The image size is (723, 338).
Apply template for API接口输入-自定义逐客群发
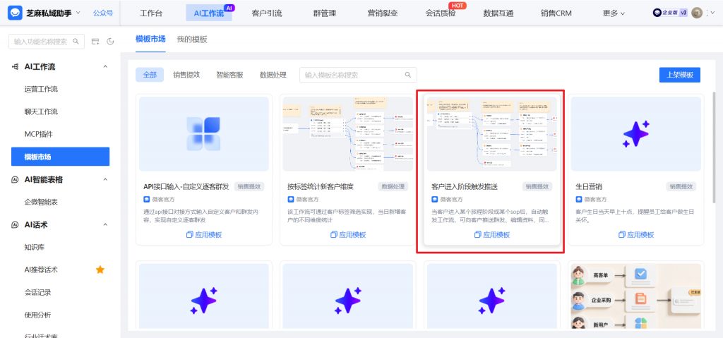(204, 235)
